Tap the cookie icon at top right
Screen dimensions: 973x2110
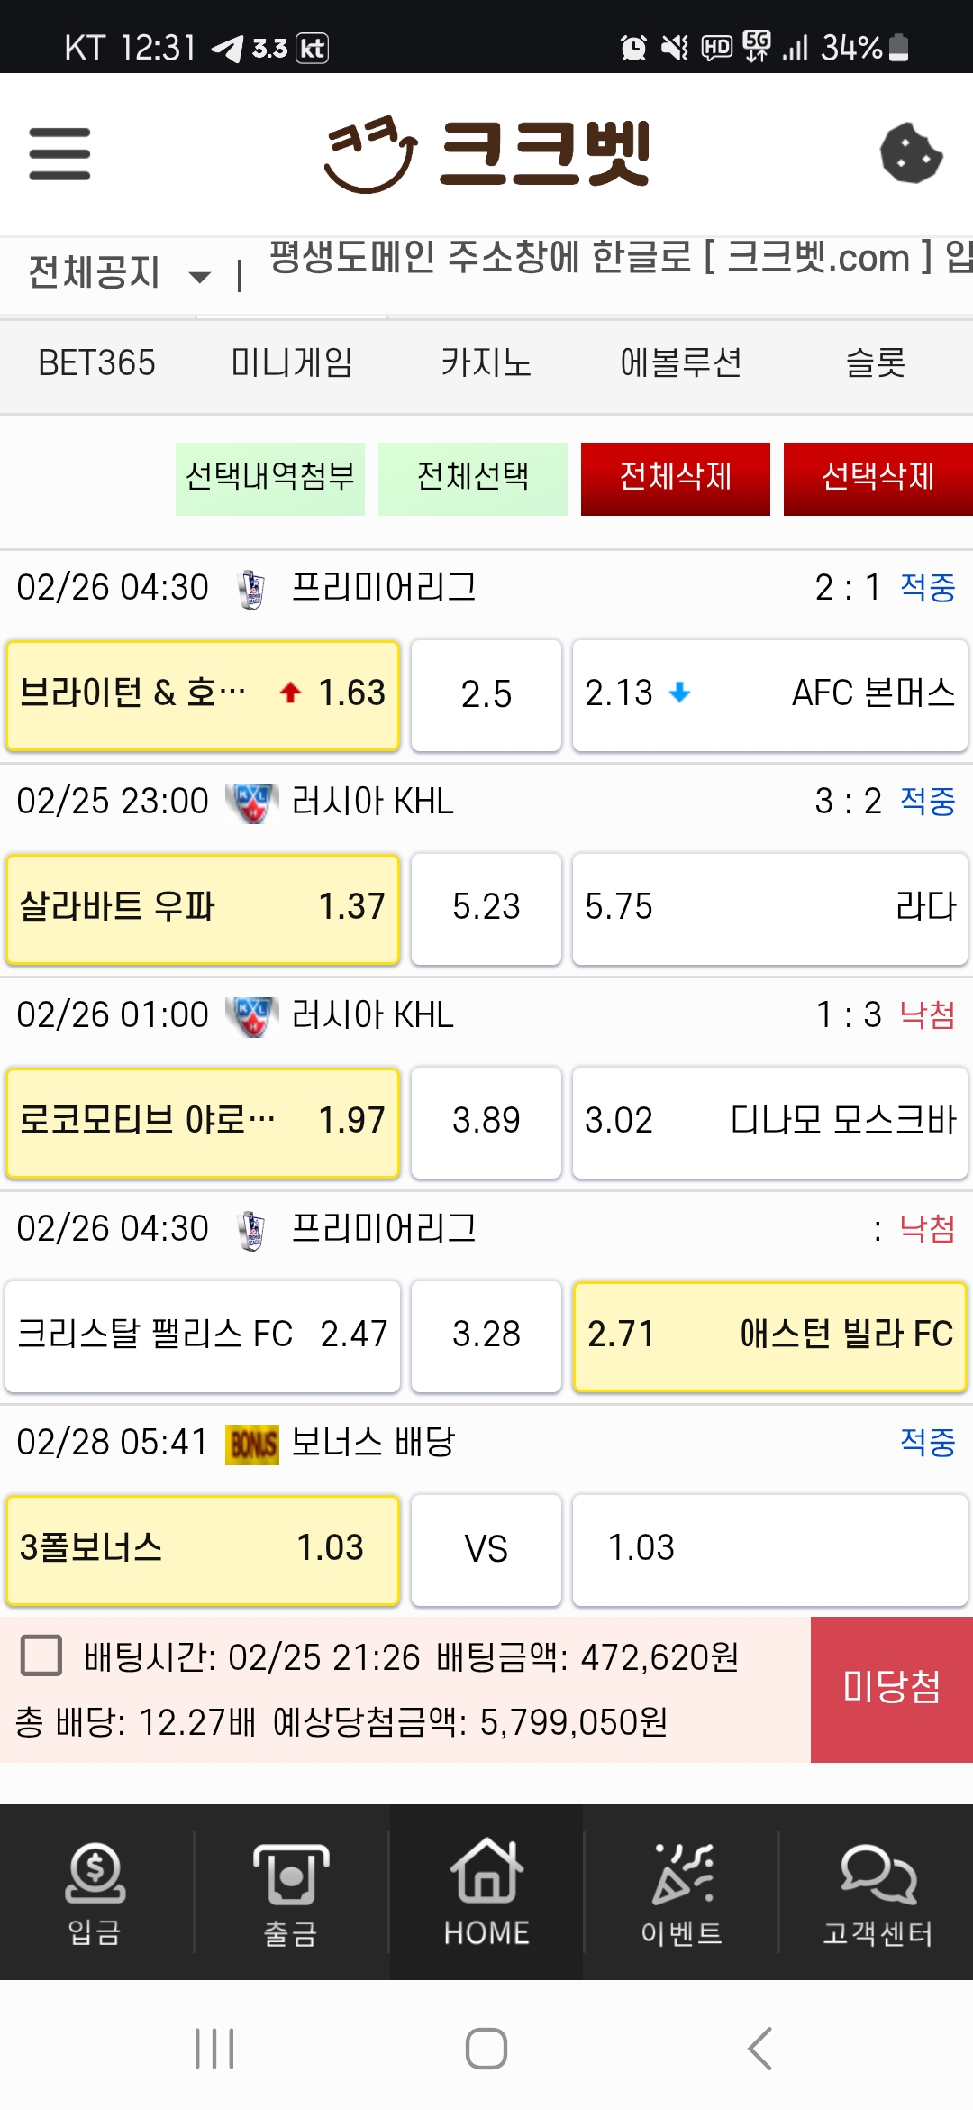pyautogui.click(x=911, y=153)
